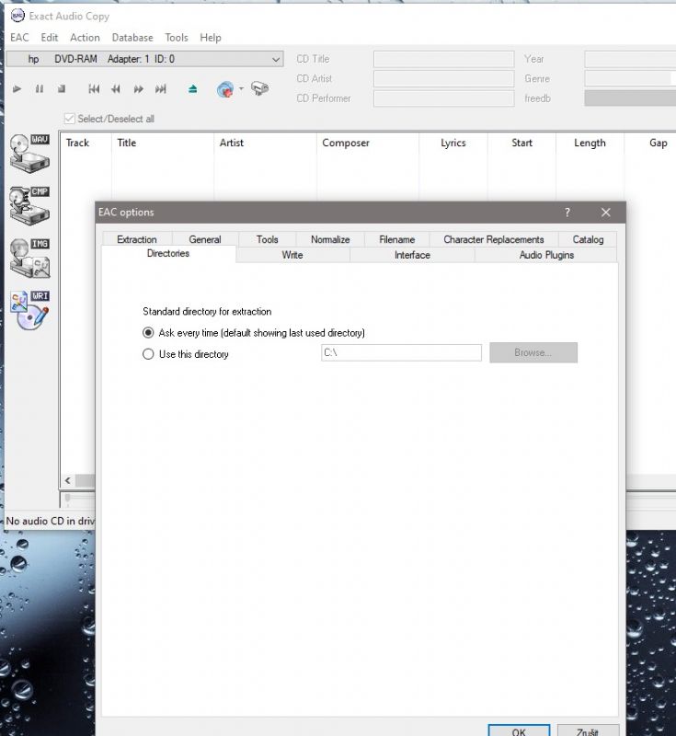Switch to the Extraction tab

pyautogui.click(x=137, y=239)
